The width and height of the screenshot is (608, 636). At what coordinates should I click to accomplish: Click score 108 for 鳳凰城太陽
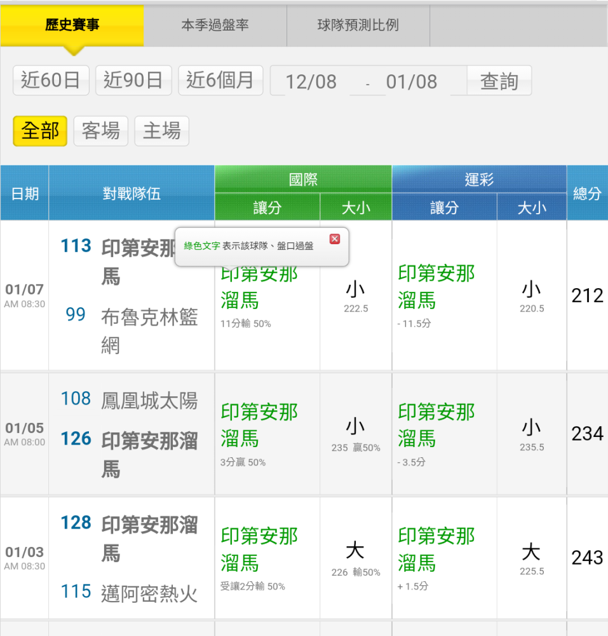tap(76, 399)
